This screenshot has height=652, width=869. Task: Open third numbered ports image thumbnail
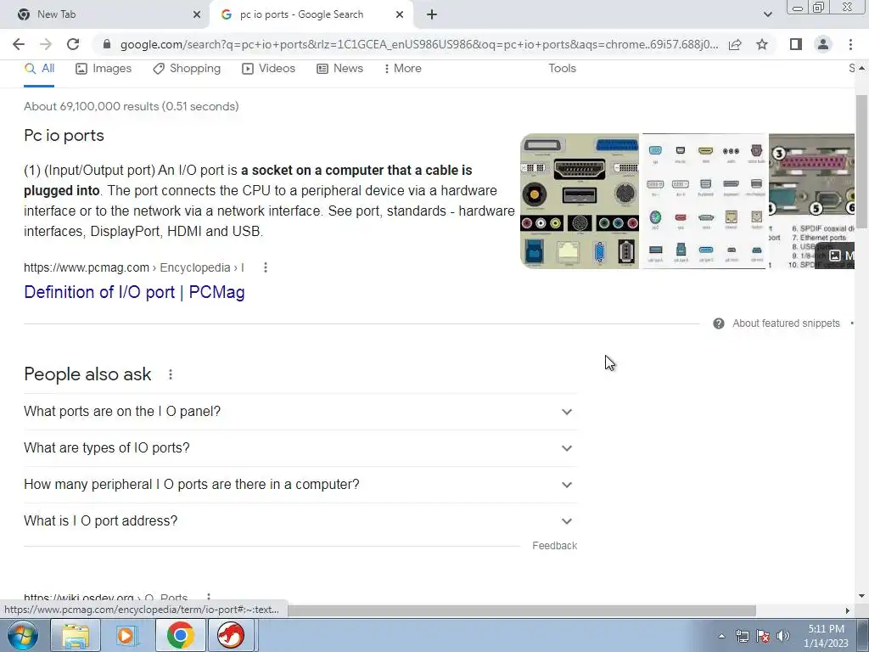pyautogui.click(x=811, y=201)
